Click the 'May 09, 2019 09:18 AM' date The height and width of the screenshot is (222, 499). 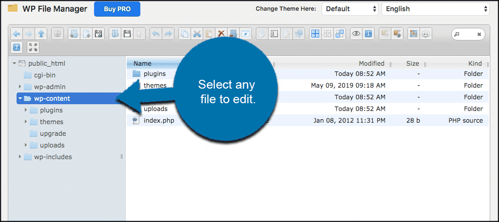tap(348, 86)
